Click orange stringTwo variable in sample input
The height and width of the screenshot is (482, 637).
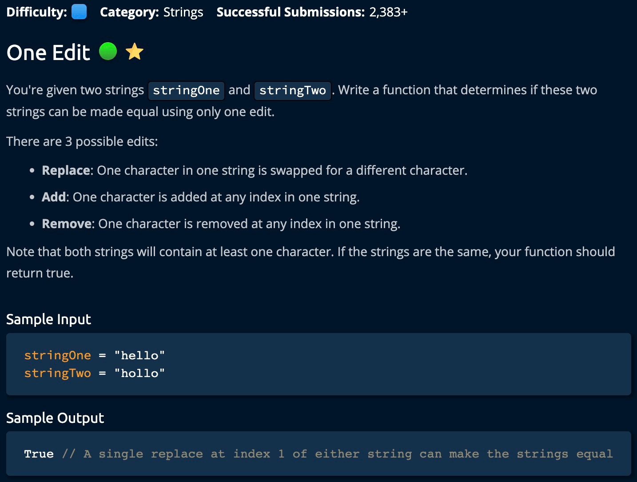coord(57,373)
